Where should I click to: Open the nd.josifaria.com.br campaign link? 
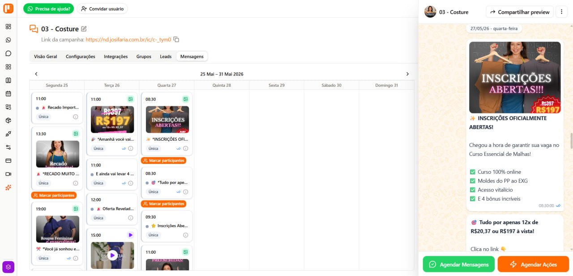point(128,39)
